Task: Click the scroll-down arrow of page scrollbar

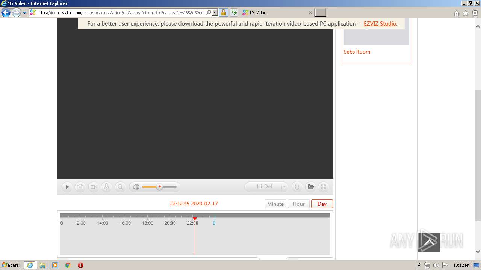Action: (x=478, y=252)
